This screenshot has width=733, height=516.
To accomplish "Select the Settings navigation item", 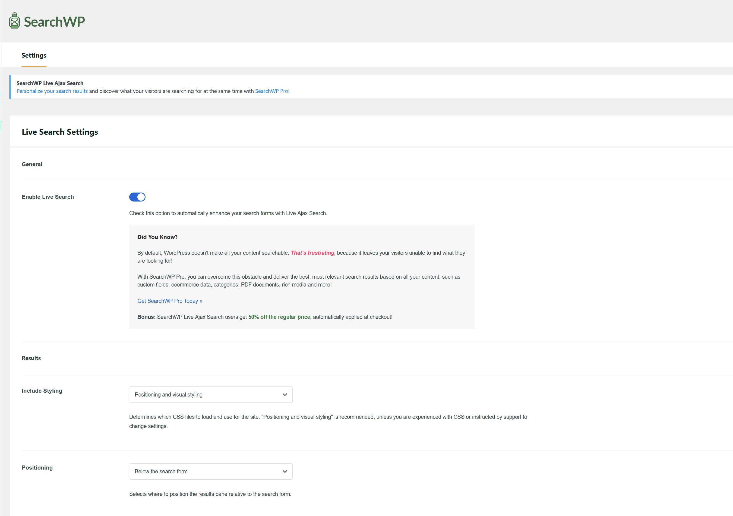I will click(x=34, y=55).
